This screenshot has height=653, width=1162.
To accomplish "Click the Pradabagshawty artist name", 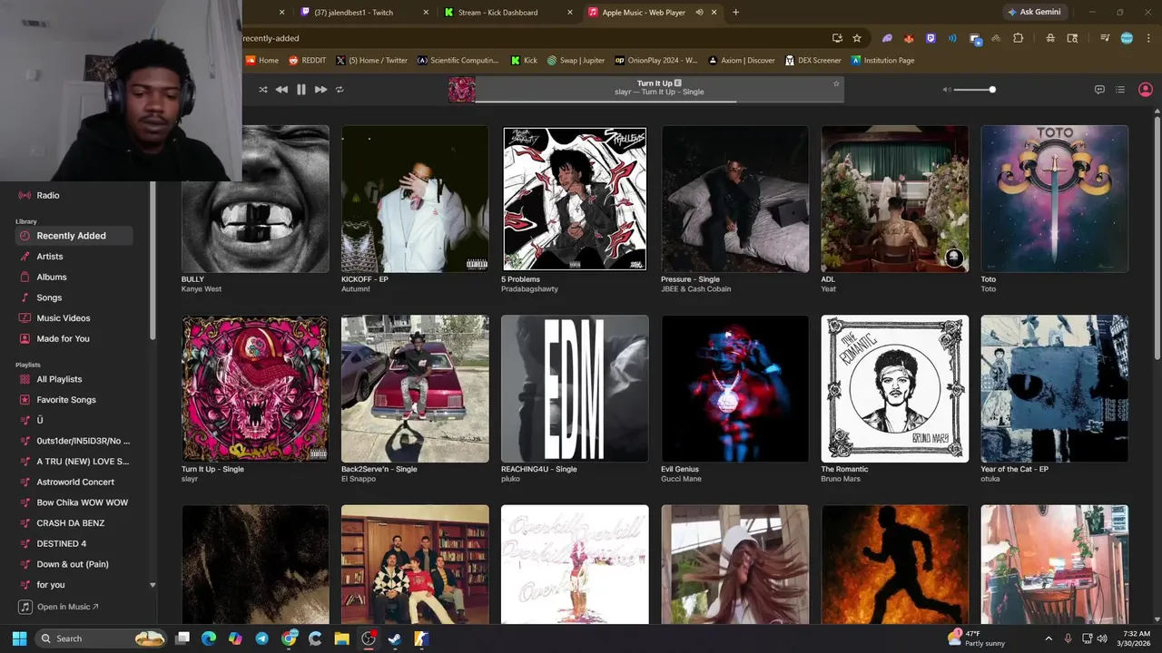I will coord(529,289).
